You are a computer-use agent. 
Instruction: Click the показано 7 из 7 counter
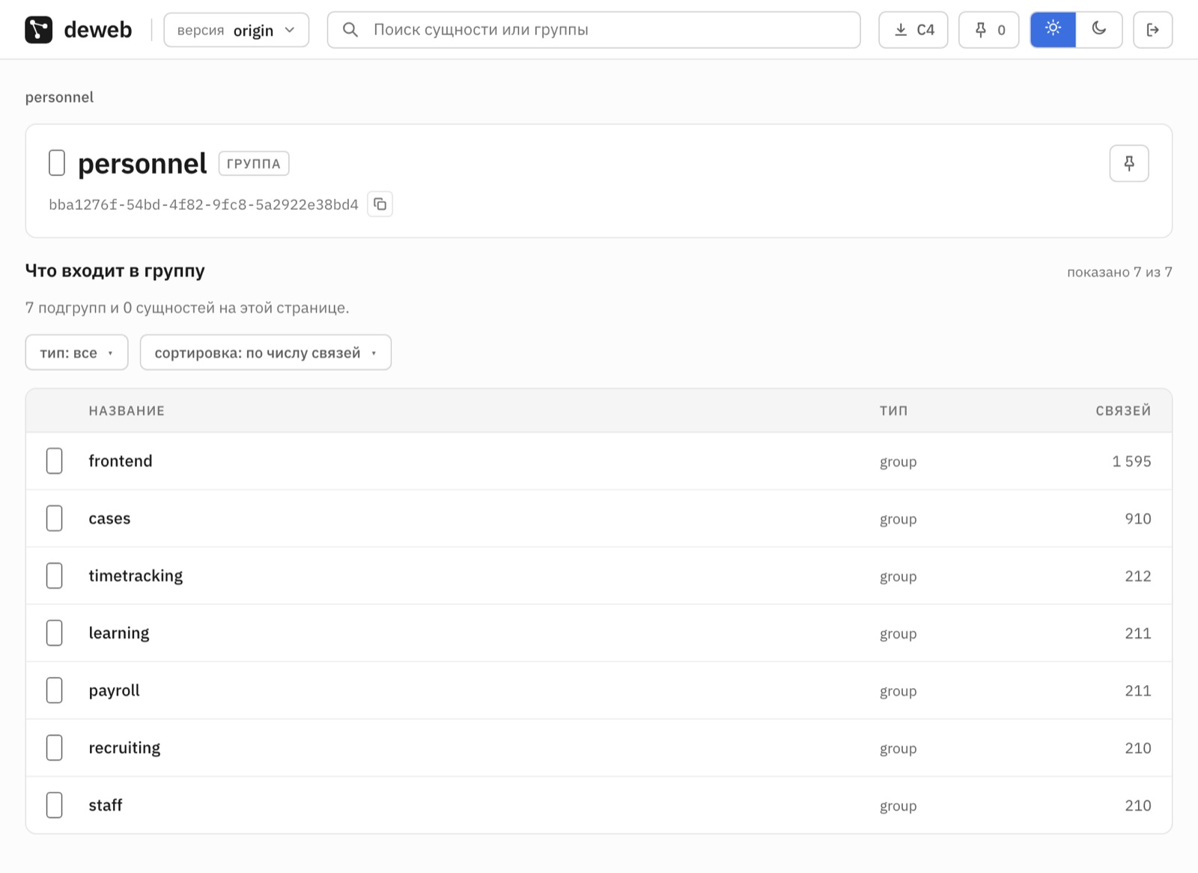[x=1119, y=273]
